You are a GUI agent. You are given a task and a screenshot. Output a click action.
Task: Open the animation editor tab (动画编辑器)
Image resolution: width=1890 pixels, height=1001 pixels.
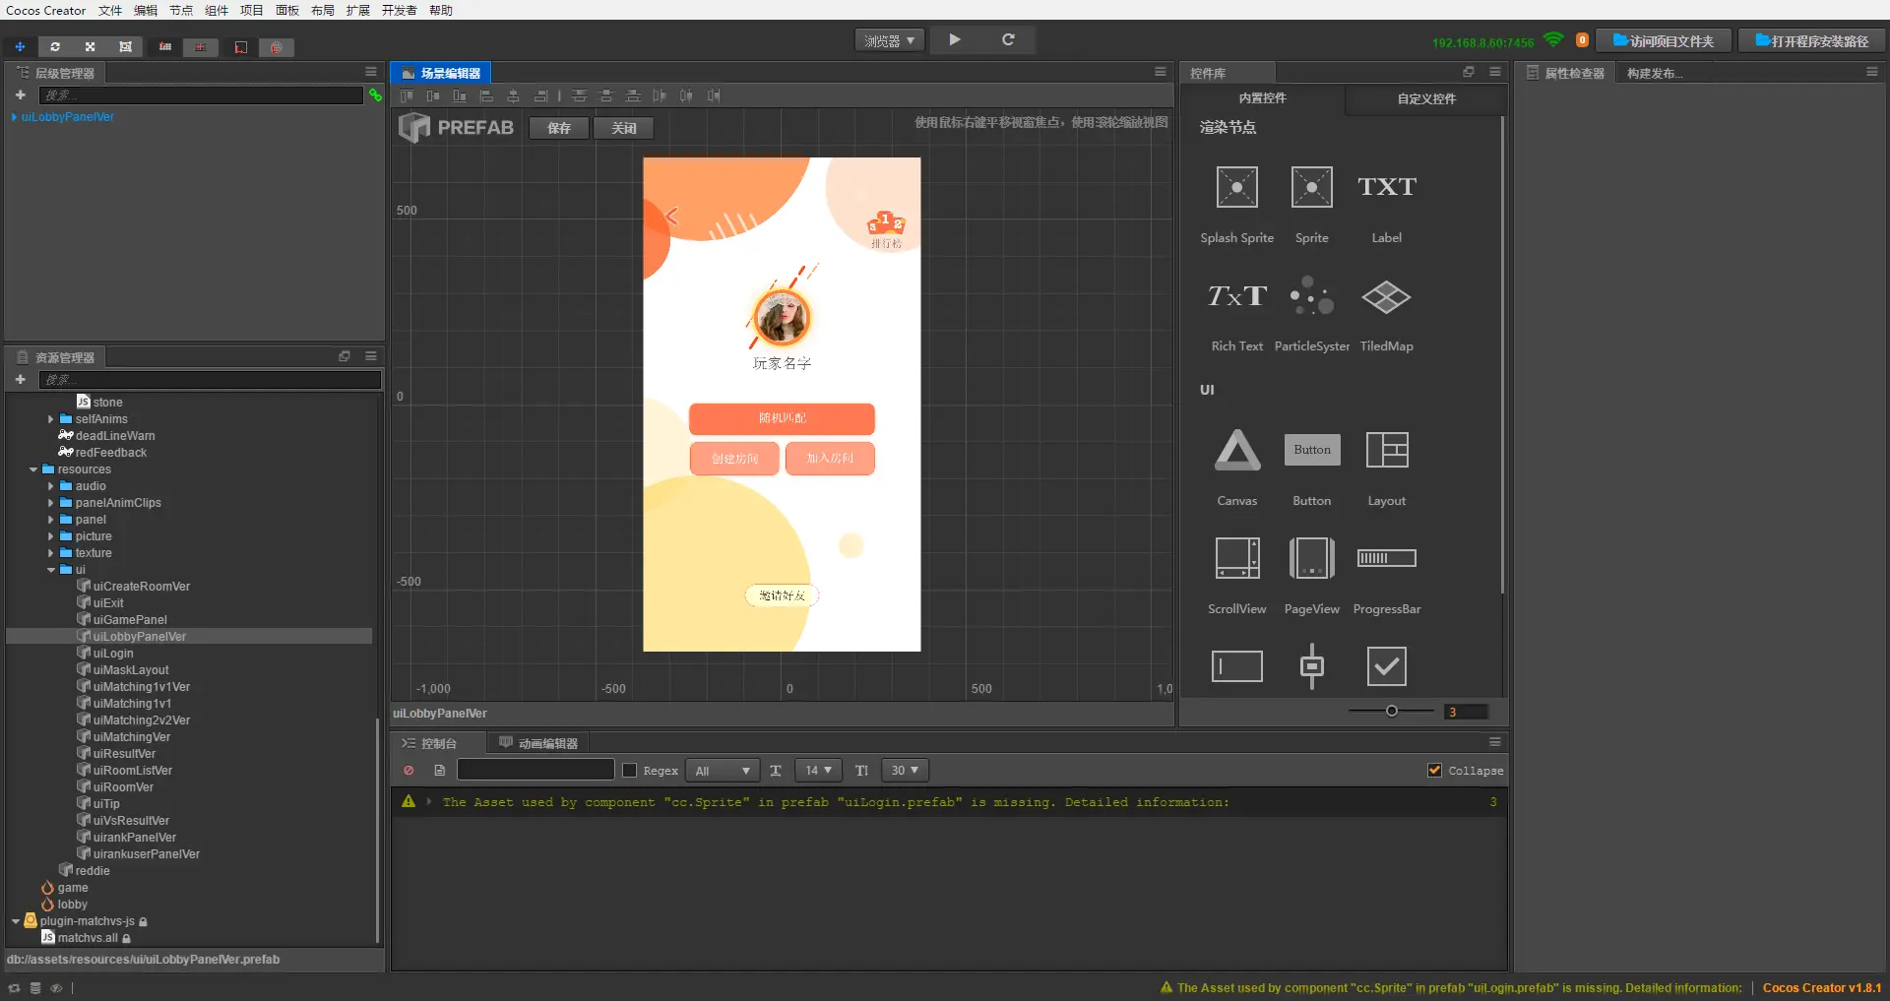point(538,743)
